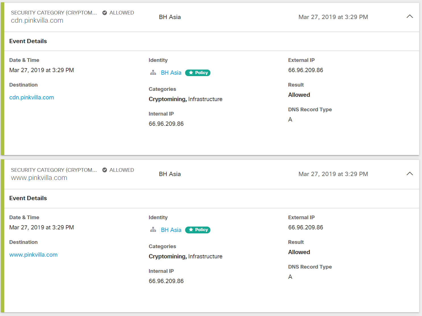
Task: Select the cdn.pinkvilla.com header domain title
Action: pos(37,20)
